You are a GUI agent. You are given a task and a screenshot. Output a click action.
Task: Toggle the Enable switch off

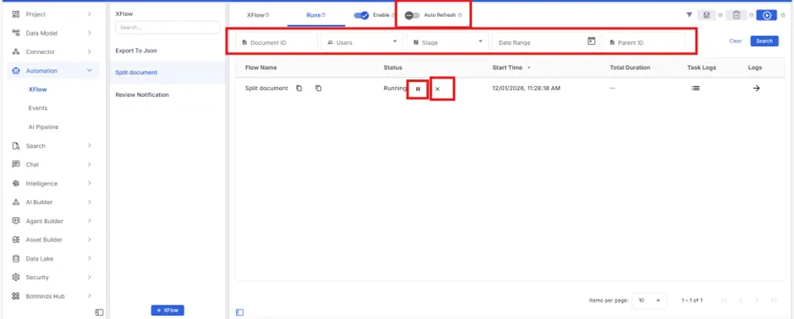[x=361, y=15]
